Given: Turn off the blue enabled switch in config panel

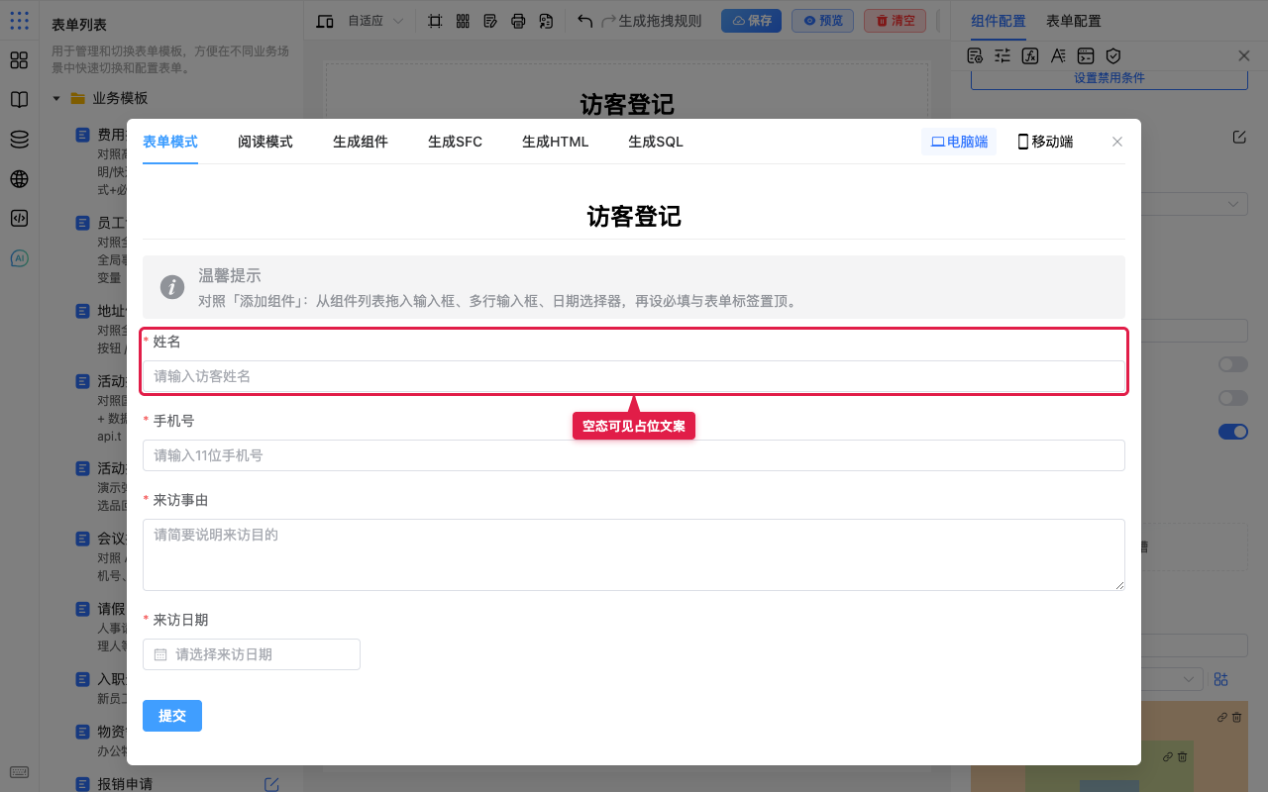Looking at the screenshot, I should coord(1233,432).
